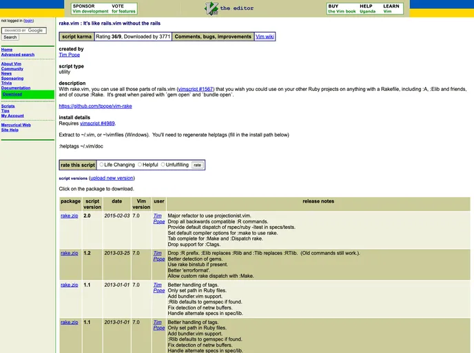
Task: Select the Helpful rating option
Action: coord(140,165)
